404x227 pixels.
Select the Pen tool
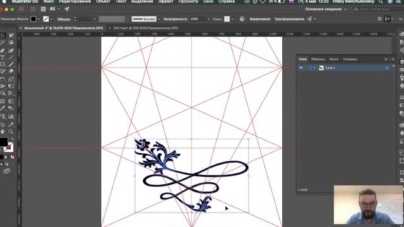tap(3, 50)
